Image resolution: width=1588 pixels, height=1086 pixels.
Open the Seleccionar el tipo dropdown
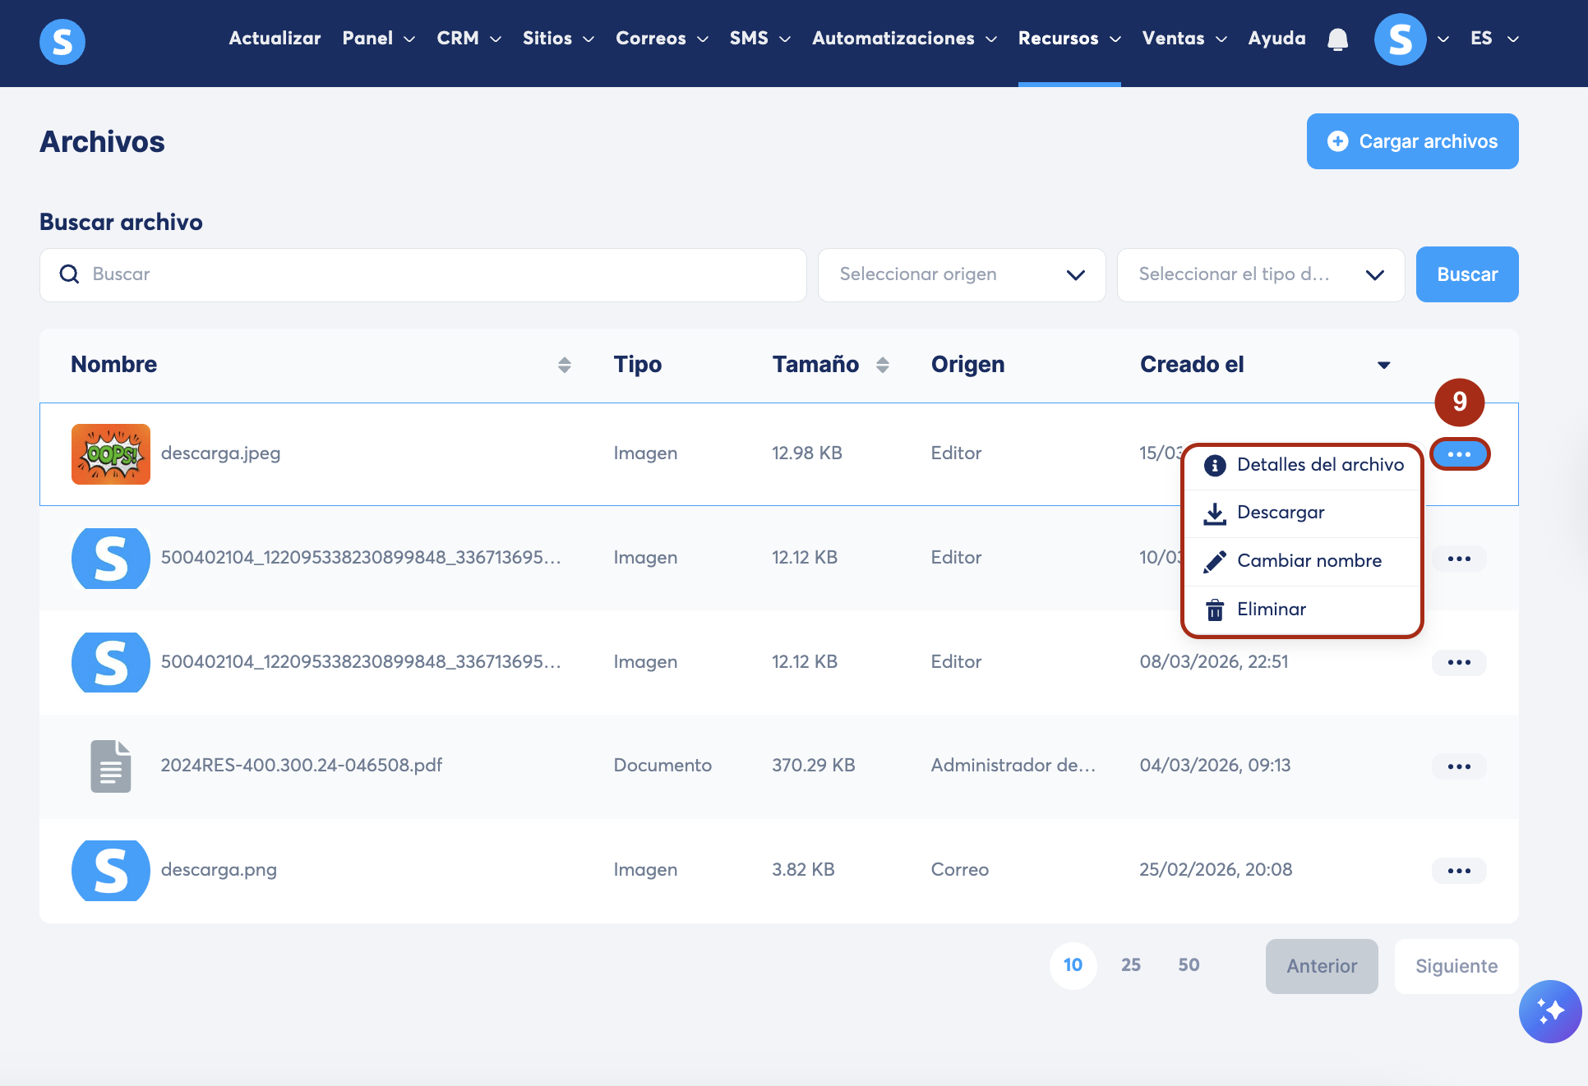coord(1260,275)
